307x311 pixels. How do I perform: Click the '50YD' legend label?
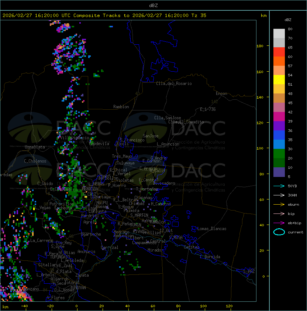[x=292, y=186]
